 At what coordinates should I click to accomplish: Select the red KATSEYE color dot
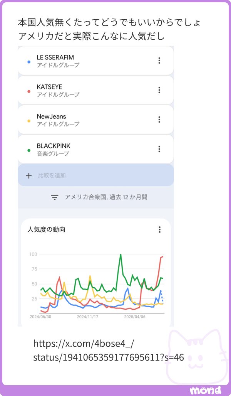click(29, 91)
